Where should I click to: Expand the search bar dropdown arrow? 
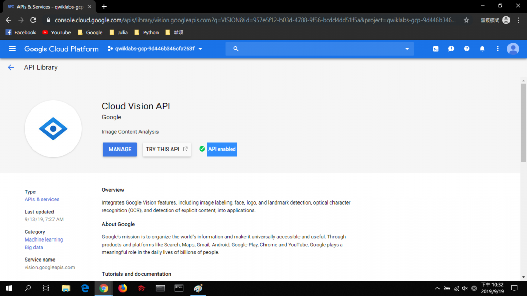pyautogui.click(x=407, y=49)
